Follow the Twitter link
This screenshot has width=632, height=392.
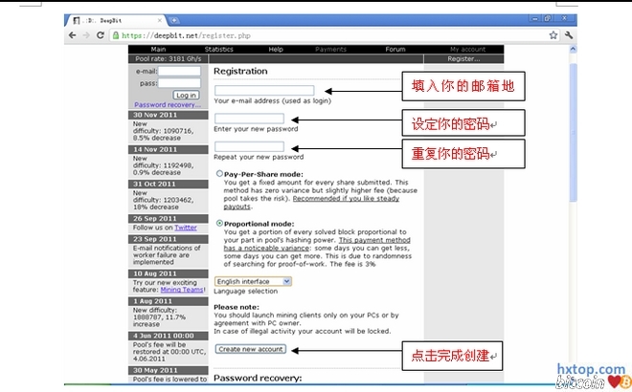tap(186, 228)
